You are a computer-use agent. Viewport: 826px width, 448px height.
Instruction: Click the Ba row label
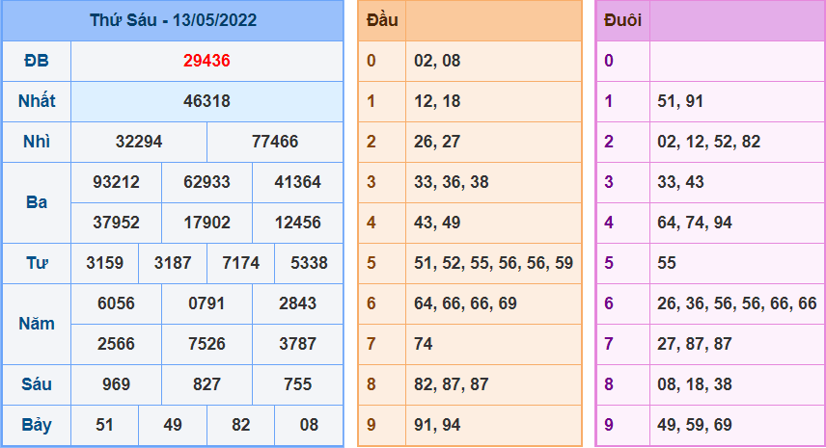pos(37,202)
